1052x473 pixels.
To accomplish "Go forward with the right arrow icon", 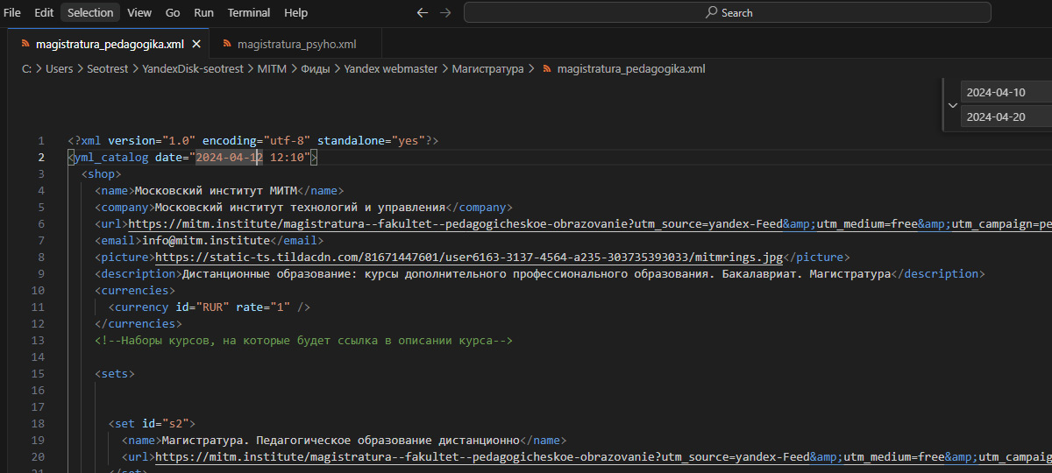I will coord(445,12).
